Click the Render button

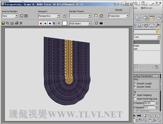119,10
